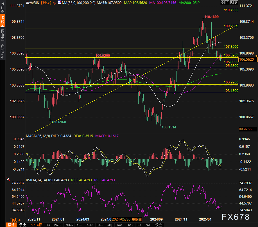Open 合约资料 contract info tab
258x227 pixels.
(x=3, y=52)
